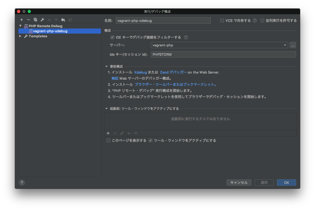The width and height of the screenshot is (315, 210).
Task: Add a new run configuration
Action: [x=22, y=20]
